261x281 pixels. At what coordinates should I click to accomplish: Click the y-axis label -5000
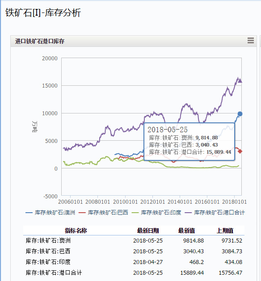pos(51,196)
